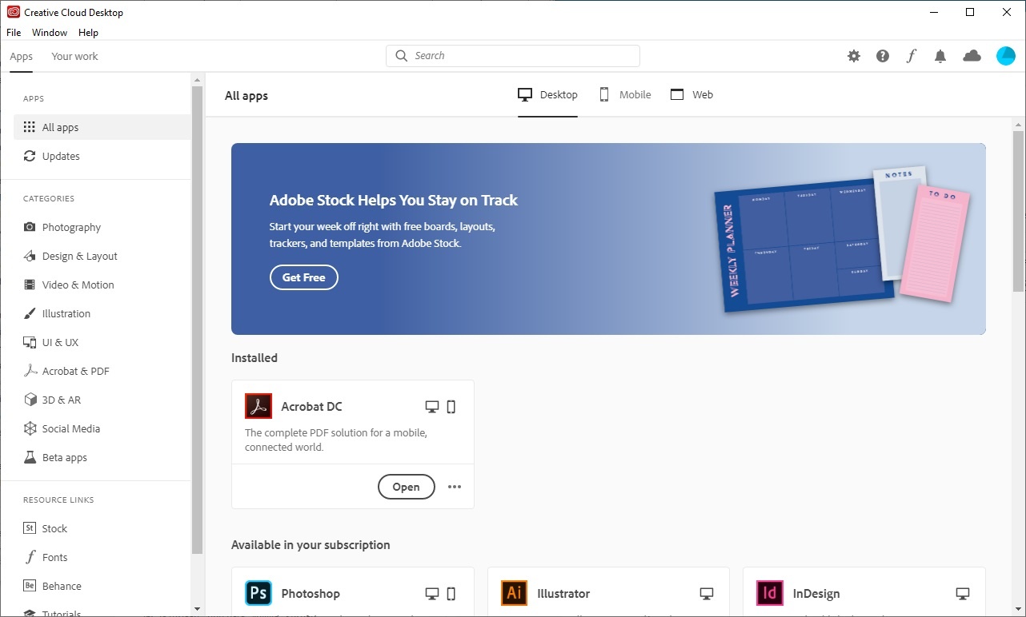The width and height of the screenshot is (1026, 617).
Task: Click Acrobat DC mobile platform icon
Action: (x=451, y=407)
